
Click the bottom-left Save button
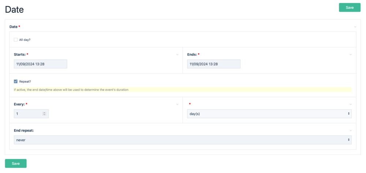coord(16,163)
